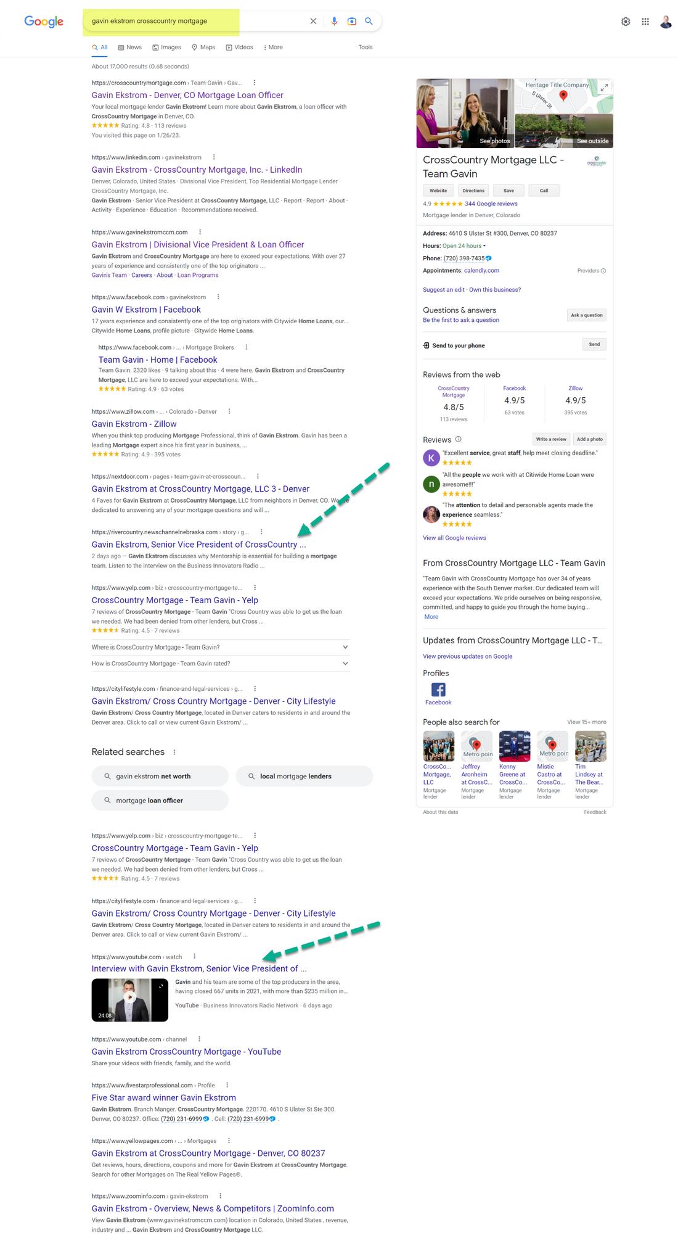
Task: Switch to the Videos tab
Action: [x=240, y=47]
